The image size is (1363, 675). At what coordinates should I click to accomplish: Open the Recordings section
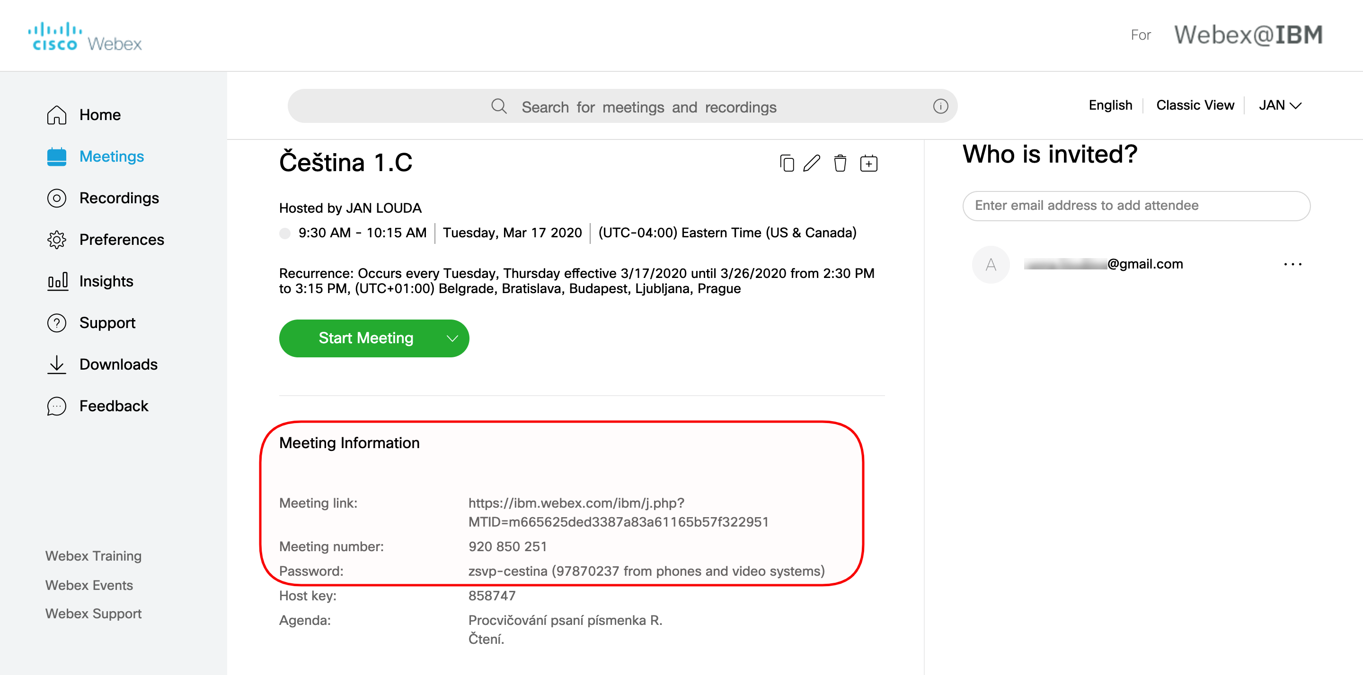[x=118, y=198]
